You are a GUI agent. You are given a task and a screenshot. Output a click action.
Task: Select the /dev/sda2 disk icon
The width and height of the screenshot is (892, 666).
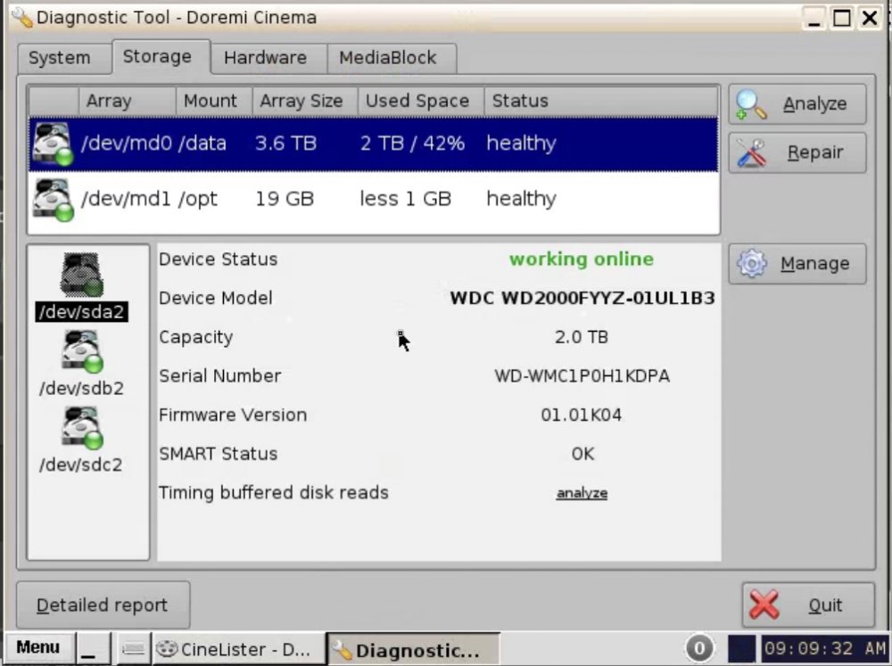coord(80,276)
